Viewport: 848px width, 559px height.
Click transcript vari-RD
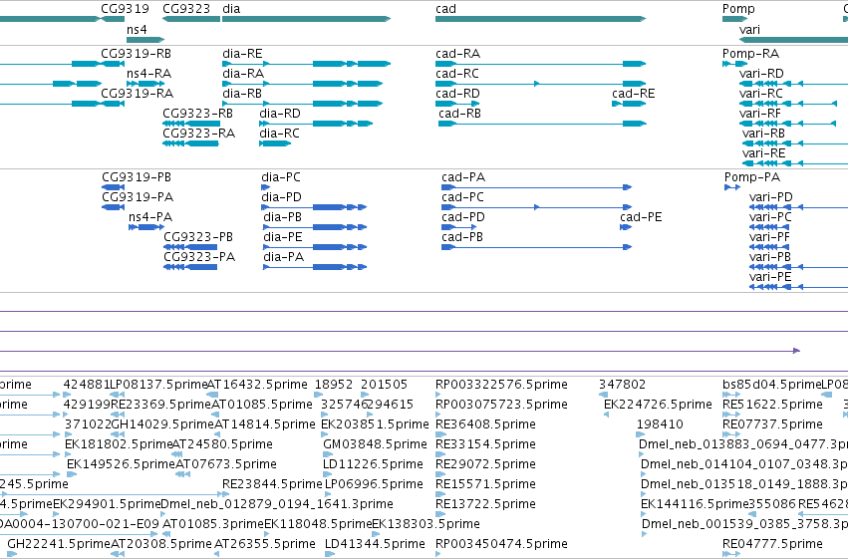coord(761,74)
